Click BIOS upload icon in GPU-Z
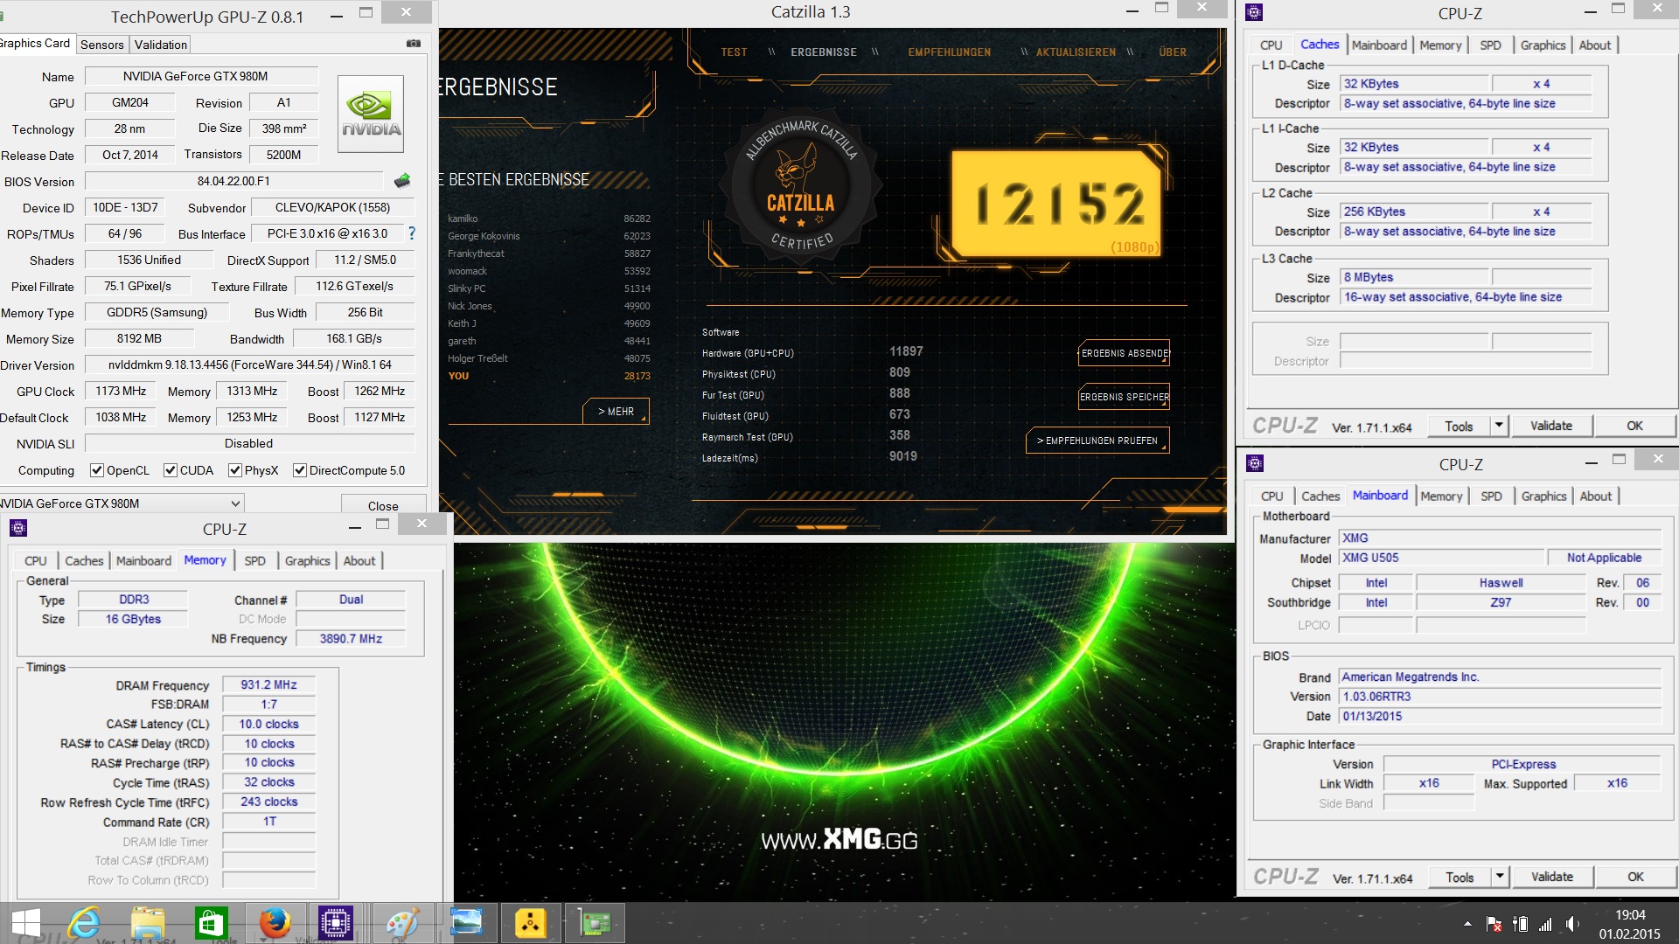Viewport: 1679px width, 944px height. click(x=402, y=181)
